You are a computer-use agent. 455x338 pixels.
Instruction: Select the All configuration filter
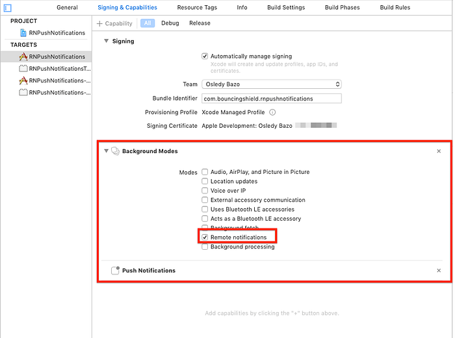point(148,23)
